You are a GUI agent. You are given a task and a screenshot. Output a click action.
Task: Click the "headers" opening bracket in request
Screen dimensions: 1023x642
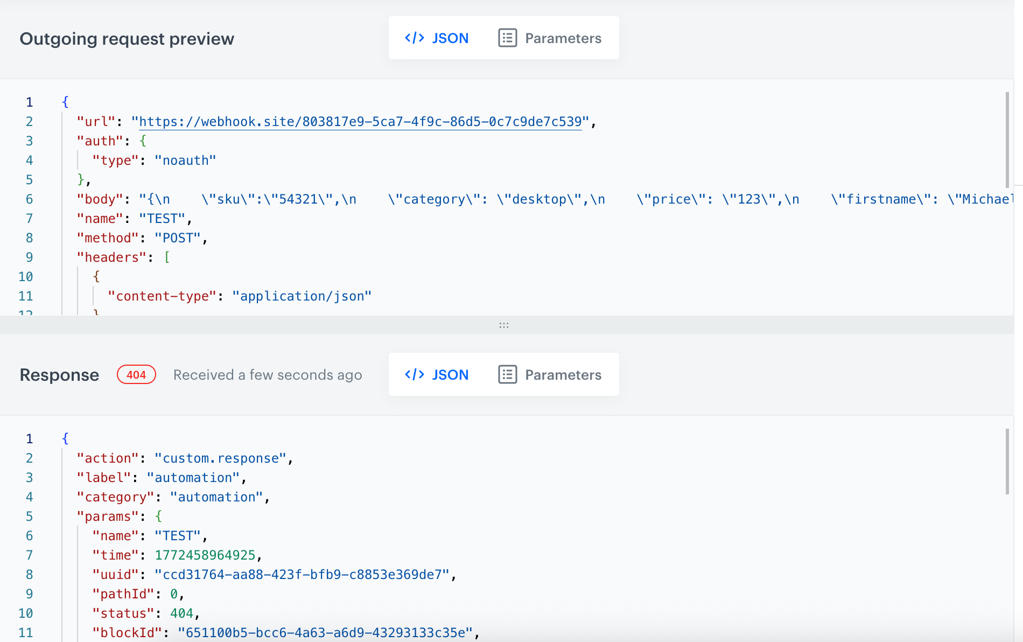click(x=167, y=257)
